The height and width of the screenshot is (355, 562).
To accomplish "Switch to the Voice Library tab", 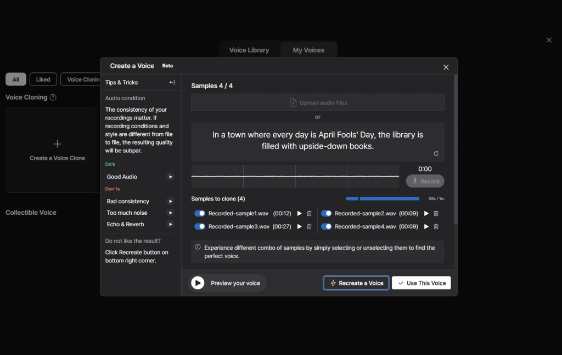I will tap(249, 50).
